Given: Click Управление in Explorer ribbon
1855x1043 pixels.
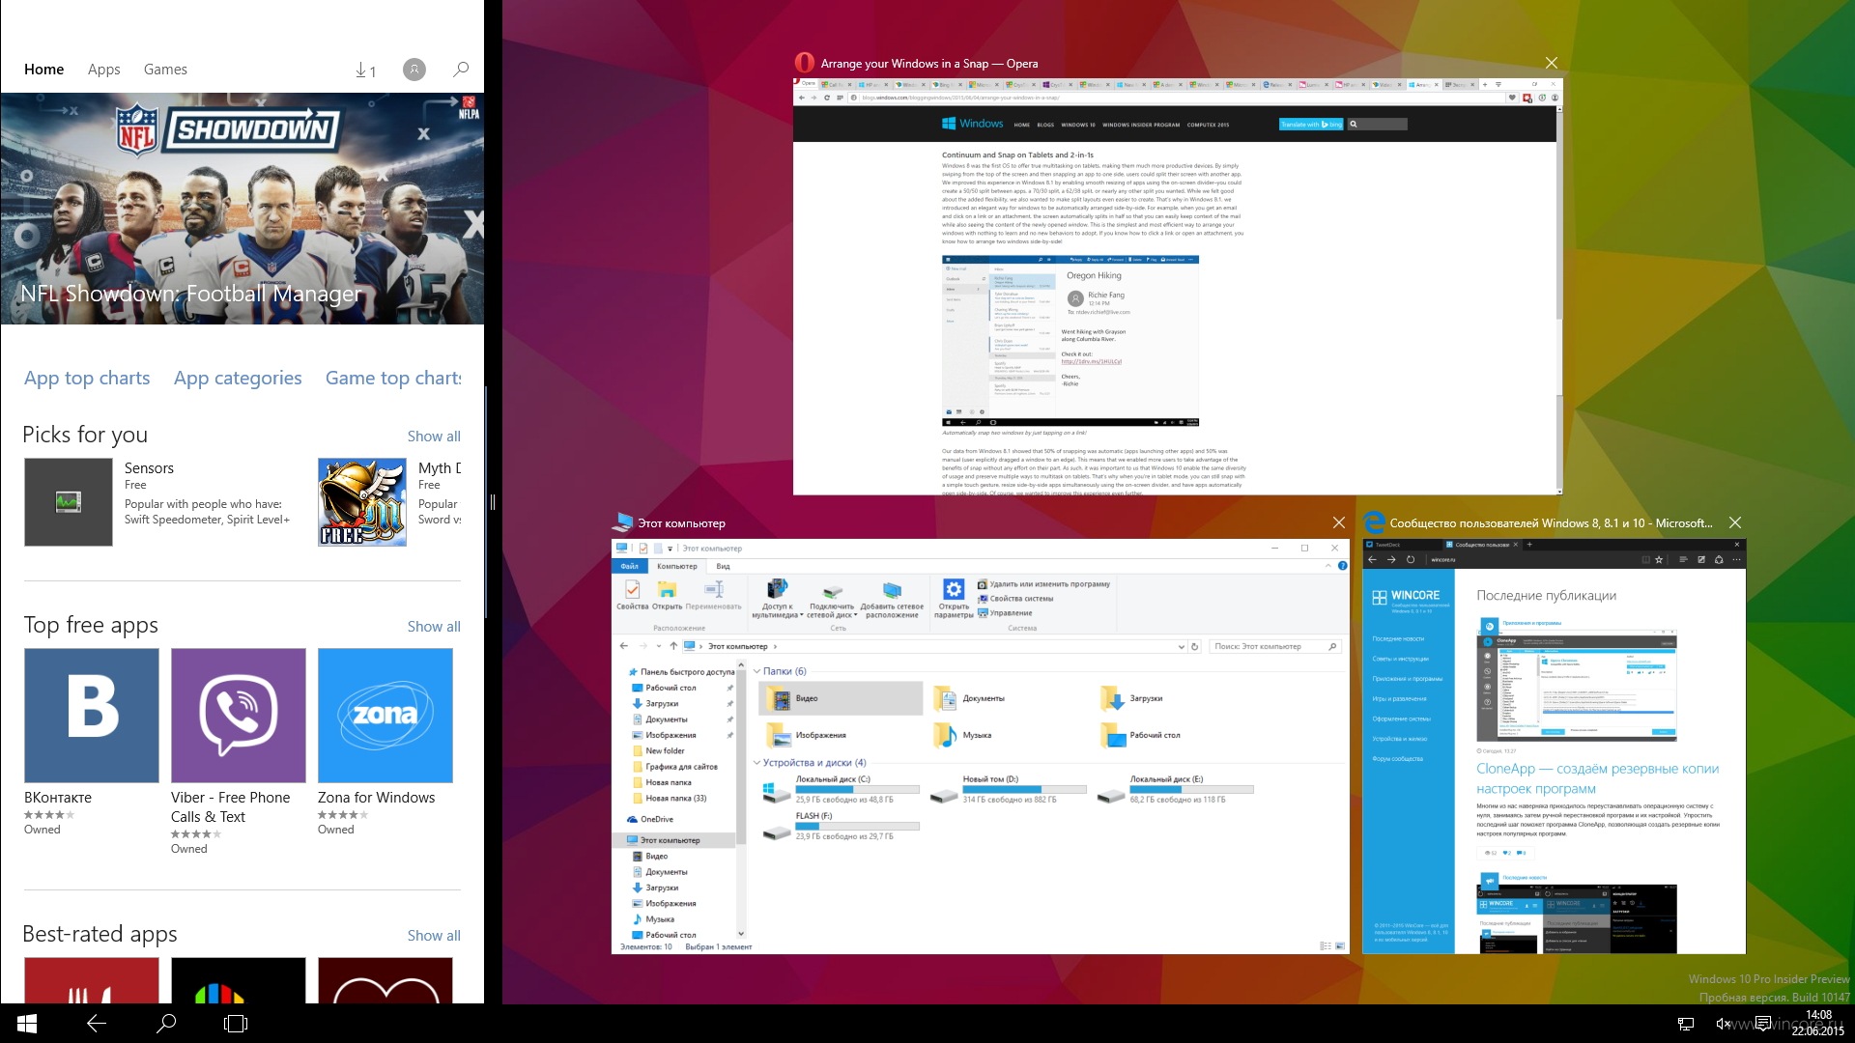Looking at the screenshot, I should [x=1005, y=613].
